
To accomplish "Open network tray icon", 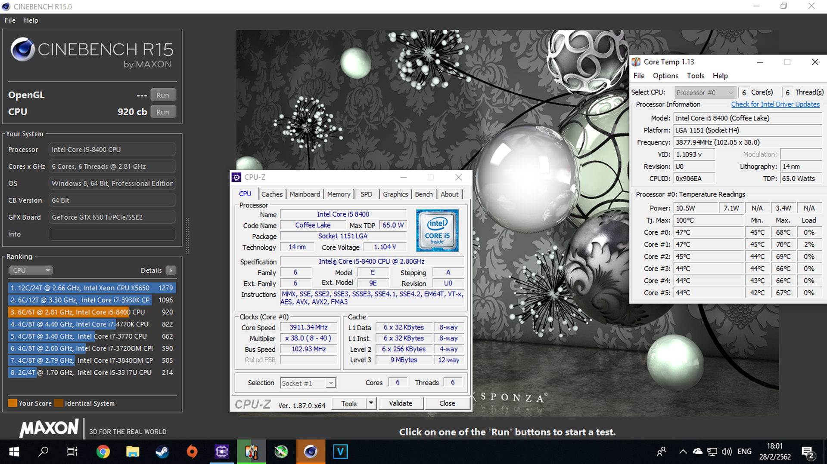I will coord(712,452).
